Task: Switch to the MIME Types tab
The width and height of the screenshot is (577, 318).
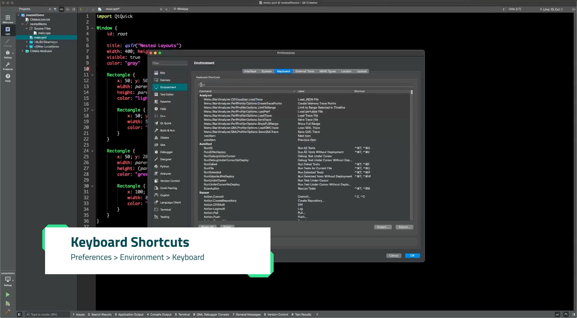Action: (327, 71)
